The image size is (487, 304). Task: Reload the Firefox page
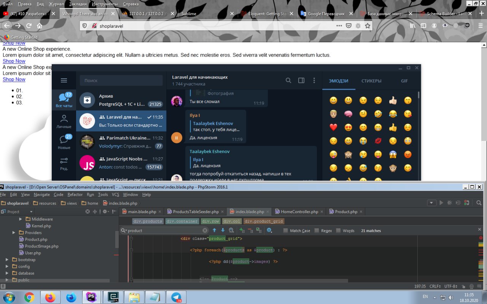[x=29, y=26]
